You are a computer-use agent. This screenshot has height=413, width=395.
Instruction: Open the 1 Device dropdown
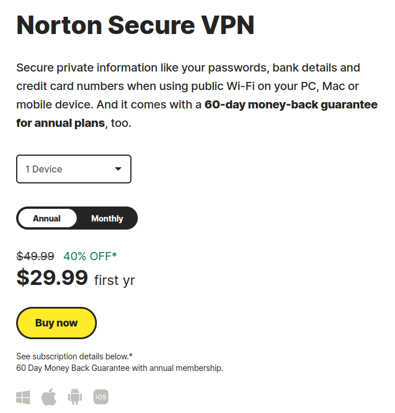point(74,169)
